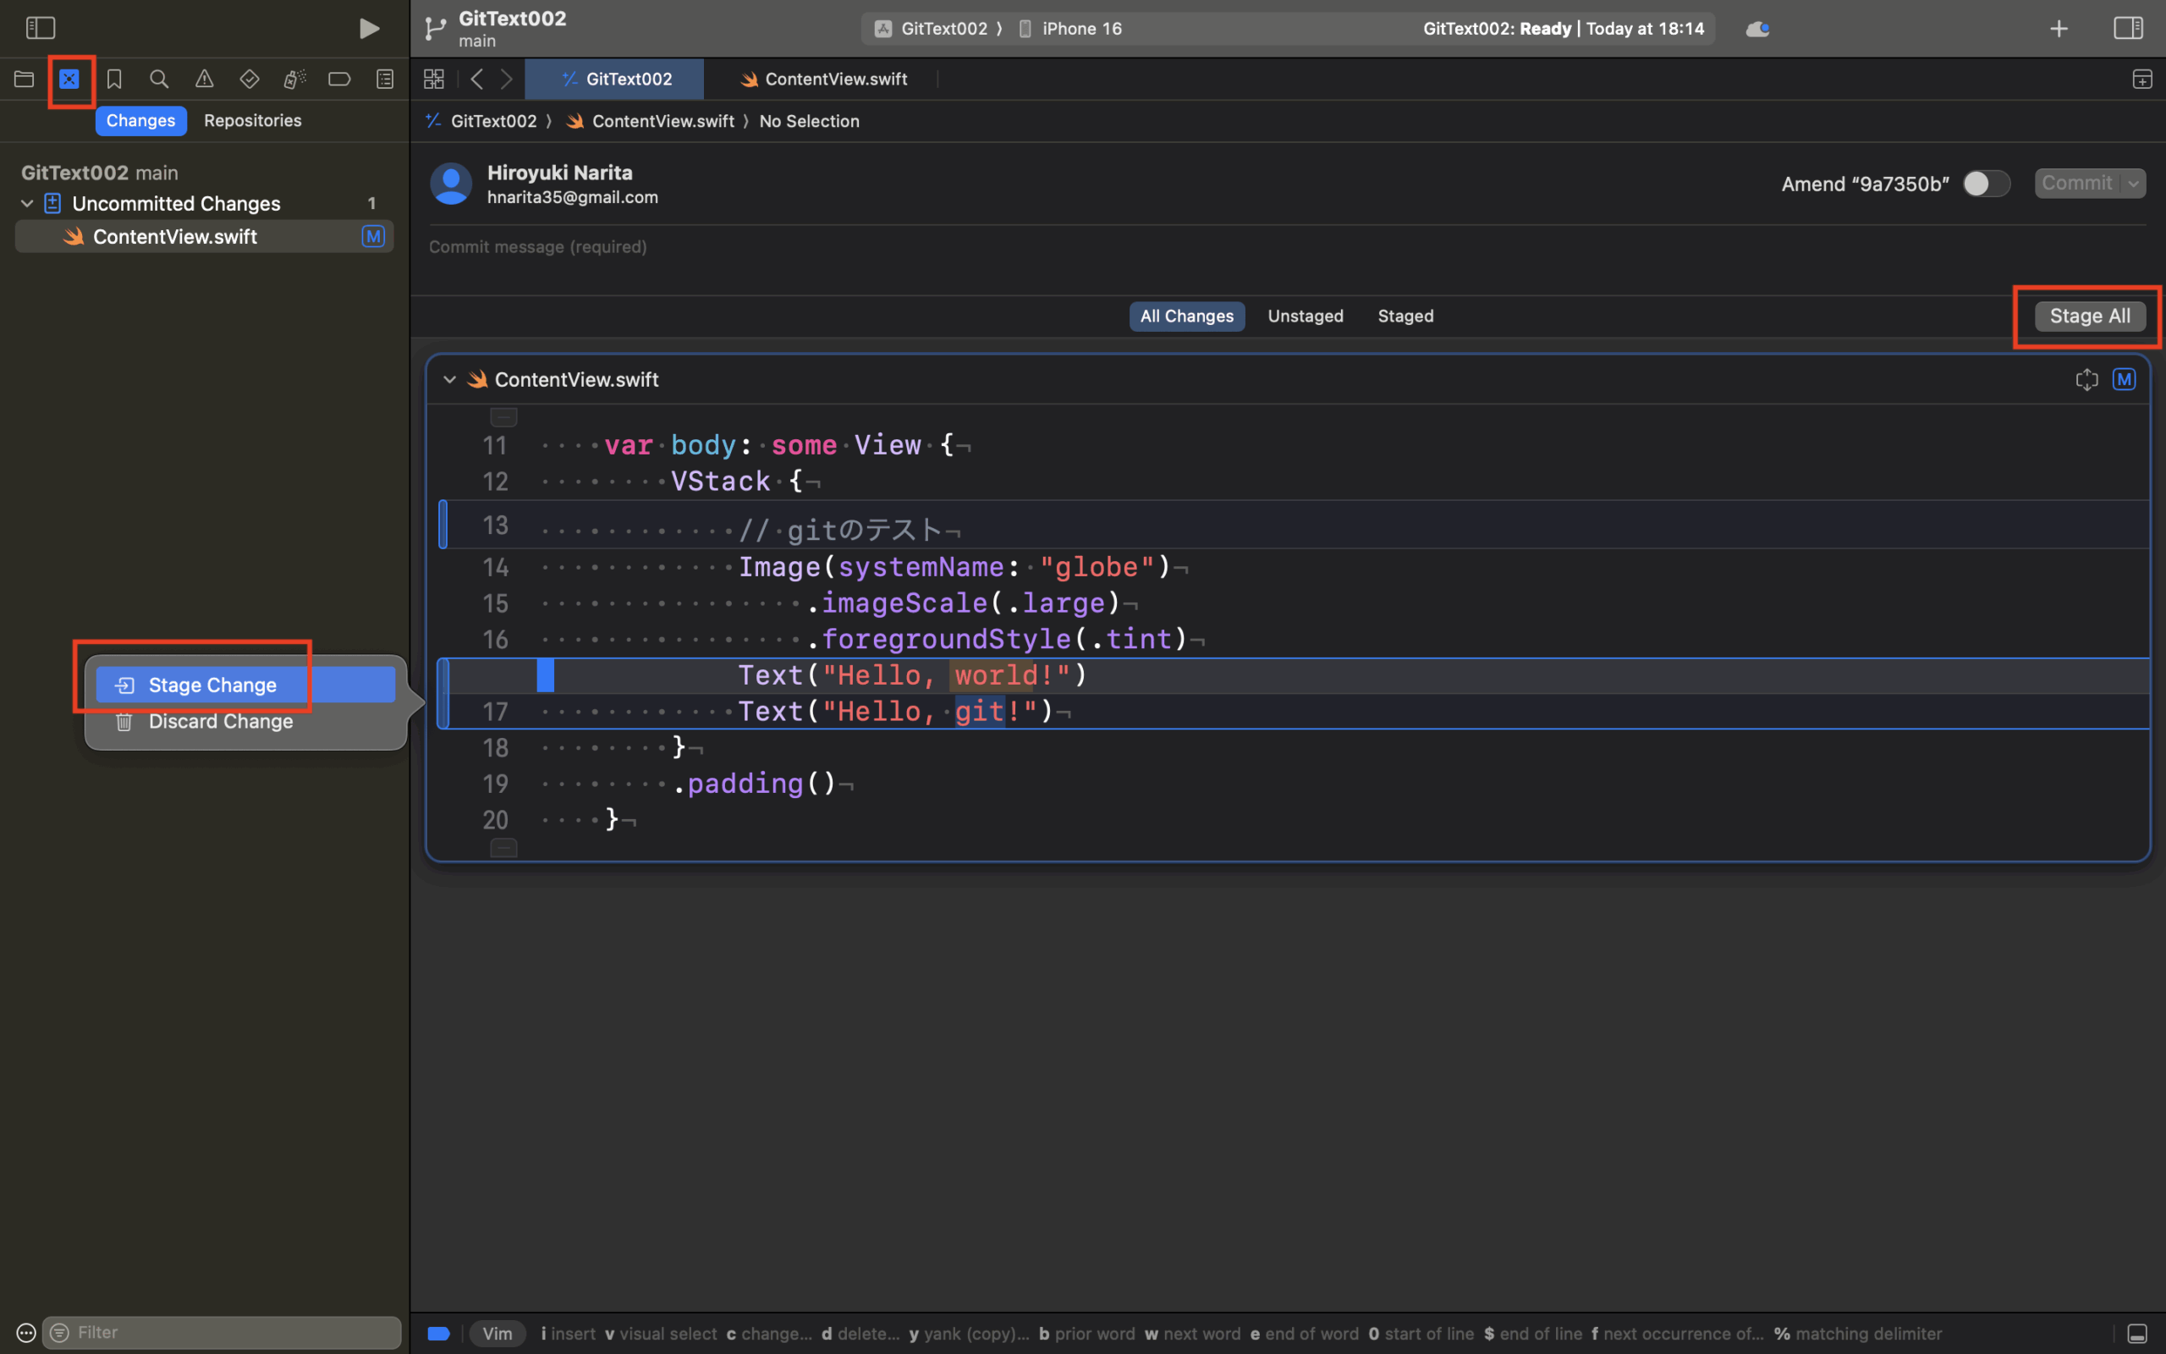Click the change marker beside line 13

[443, 524]
